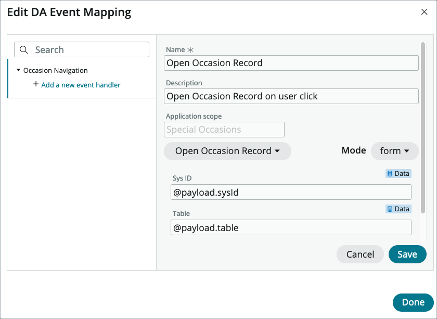The image size is (437, 319).
Task: Click the Data badge above the Sys ID field
Action: pyautogui.click(x=399, y=173)
